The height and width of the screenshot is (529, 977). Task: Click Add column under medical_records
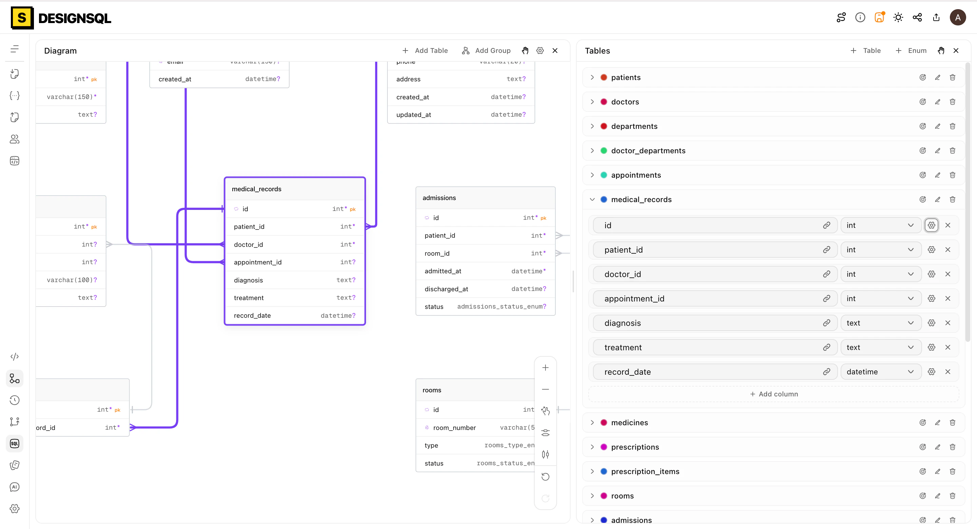(x=774, y=394)
